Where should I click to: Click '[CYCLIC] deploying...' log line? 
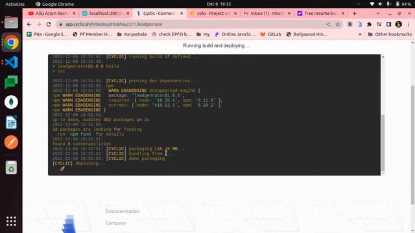click(x=79, y=163)
